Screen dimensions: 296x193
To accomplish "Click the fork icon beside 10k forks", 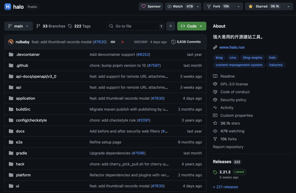I will click(x=215, y=139).
